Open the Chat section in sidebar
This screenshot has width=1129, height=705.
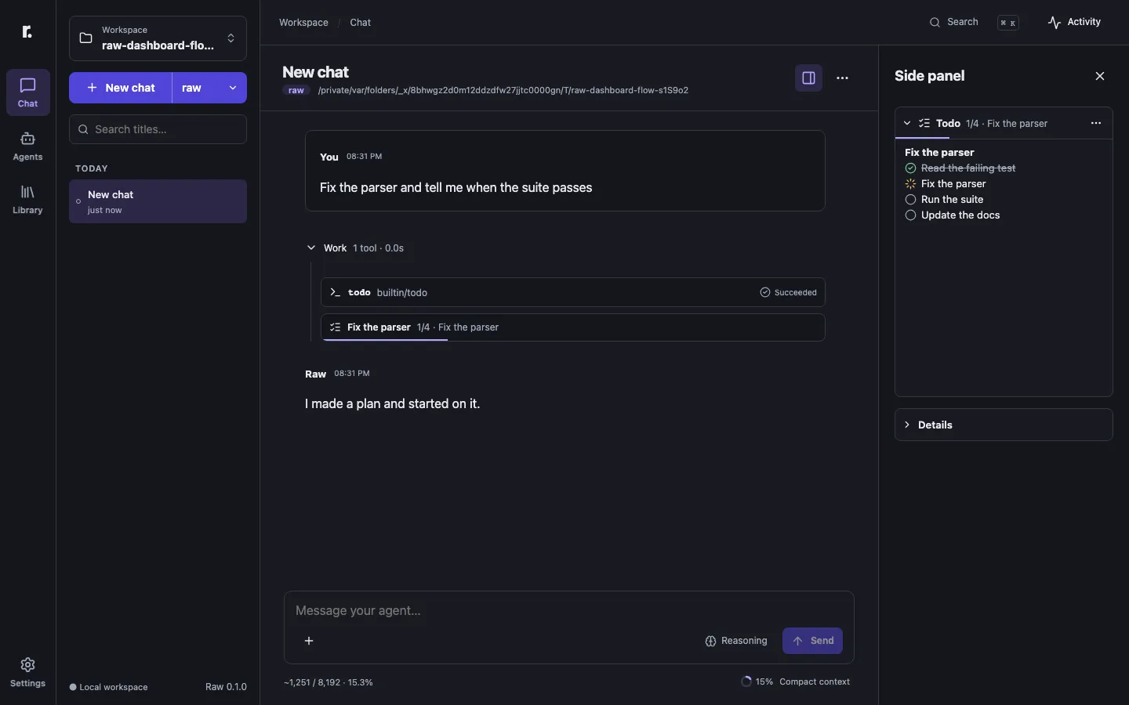28,92
